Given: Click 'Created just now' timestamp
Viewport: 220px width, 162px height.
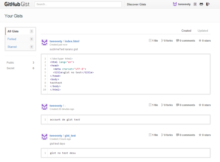Looking at the screenshot, I should [x=58, y=45].
